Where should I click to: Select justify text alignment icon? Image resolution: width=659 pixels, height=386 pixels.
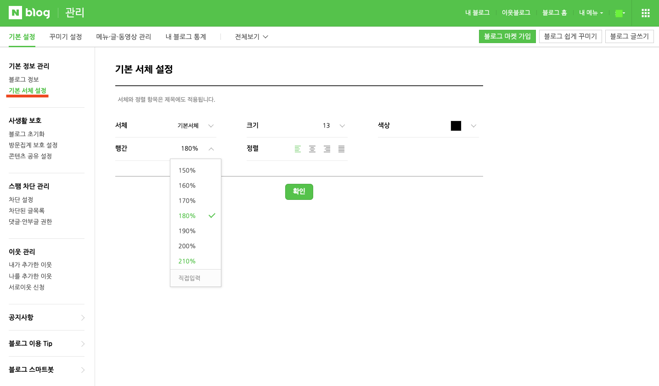[342, 149]
